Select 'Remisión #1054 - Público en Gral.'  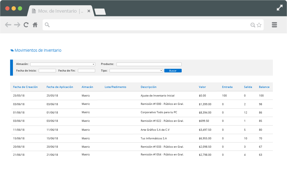coord(162,155)
